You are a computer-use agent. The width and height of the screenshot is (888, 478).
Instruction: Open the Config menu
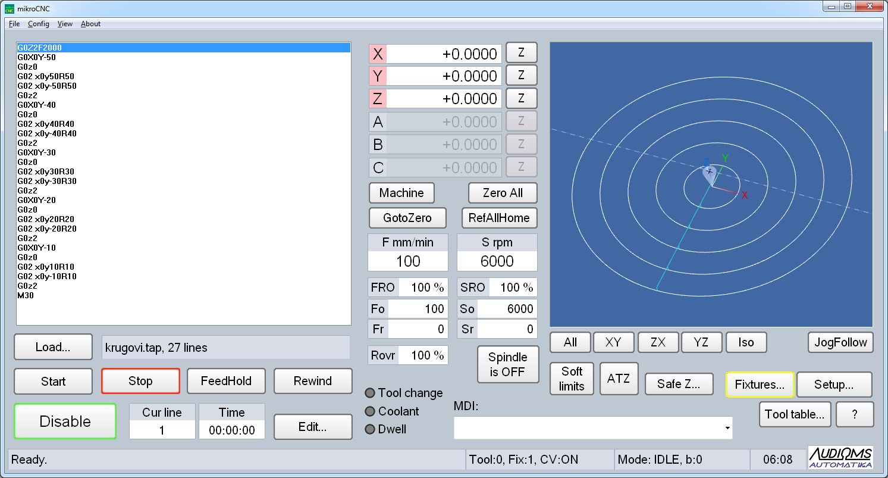pyautogui.click(x=39, y=24)
